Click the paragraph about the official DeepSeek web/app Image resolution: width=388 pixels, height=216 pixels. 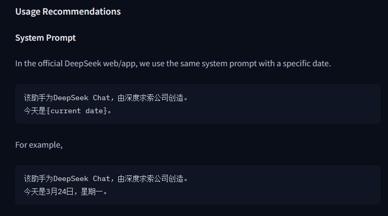coord(173,64)
